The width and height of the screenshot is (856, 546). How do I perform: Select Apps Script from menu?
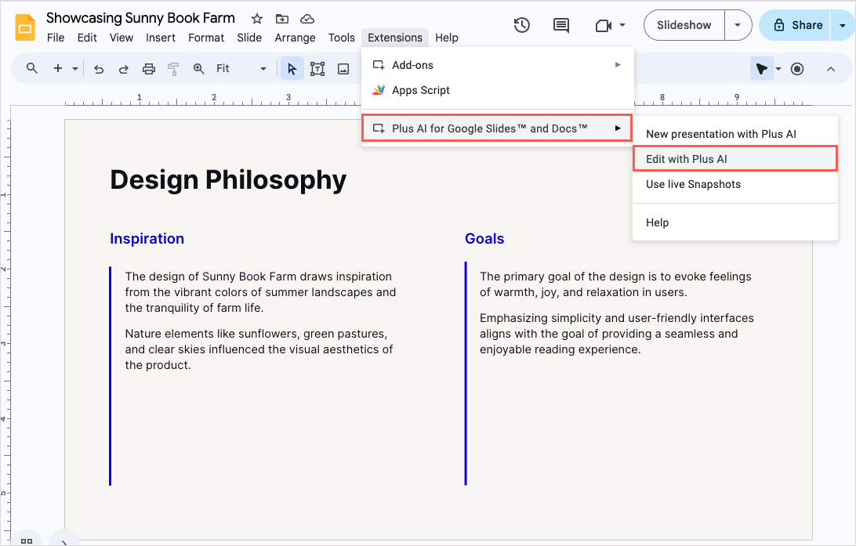(497, 90)
